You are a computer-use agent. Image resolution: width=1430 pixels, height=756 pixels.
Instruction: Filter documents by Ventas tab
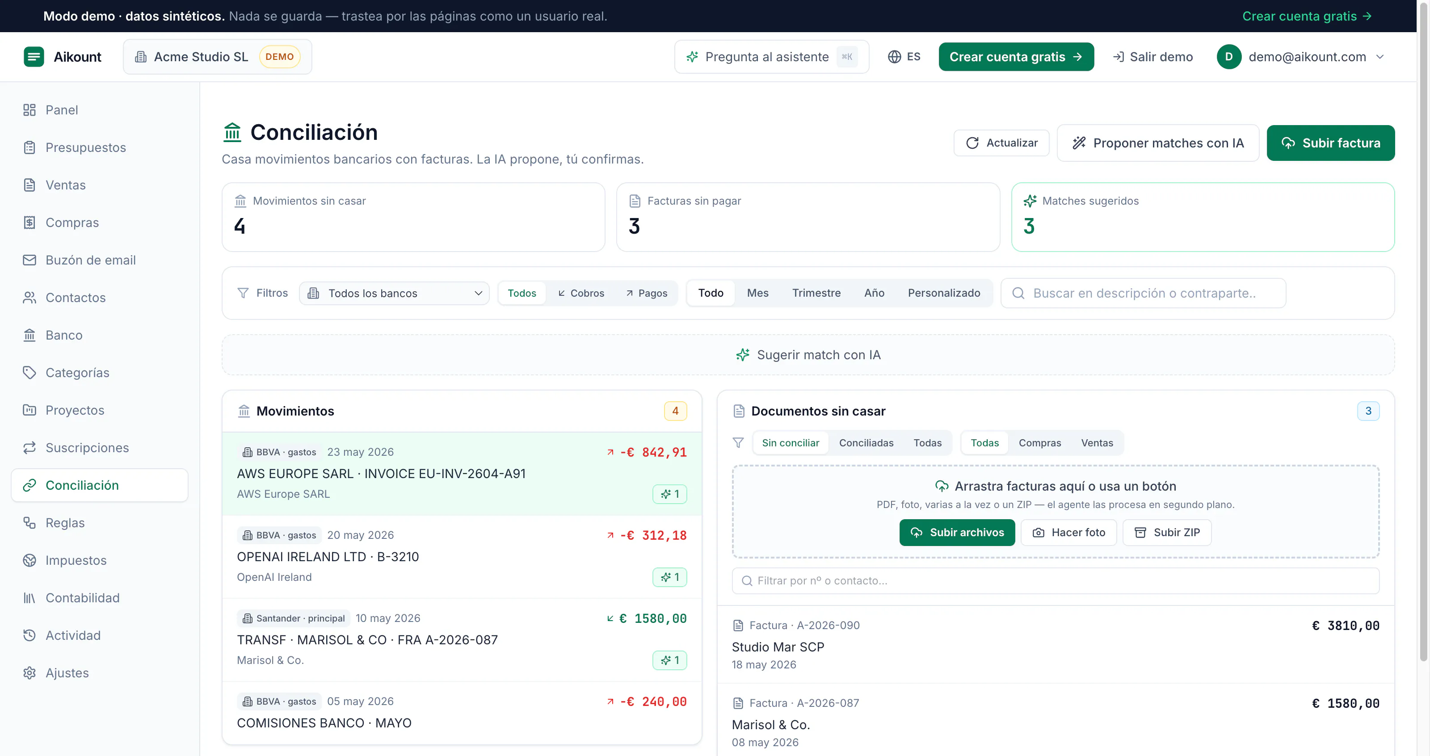[x=1097, y=443]
